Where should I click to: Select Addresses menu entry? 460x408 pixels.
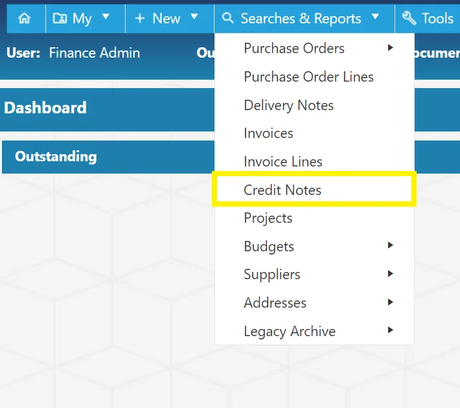[x=314, y=302]
